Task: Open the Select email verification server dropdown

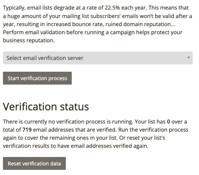Action: (x=98, y=58)
